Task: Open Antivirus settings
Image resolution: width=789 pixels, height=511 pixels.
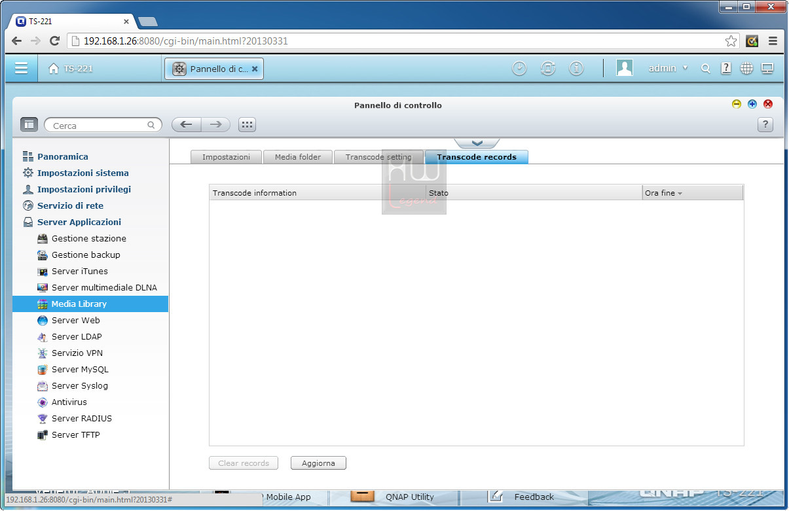Action: [69, 402]
